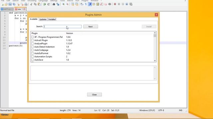Click the Playback macro icon

point(123,4)
